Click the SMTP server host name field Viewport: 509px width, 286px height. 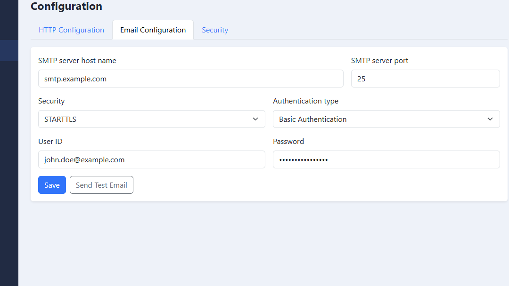(190, 79)
